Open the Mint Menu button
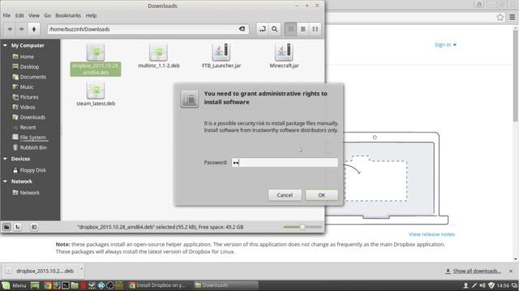 14,285
